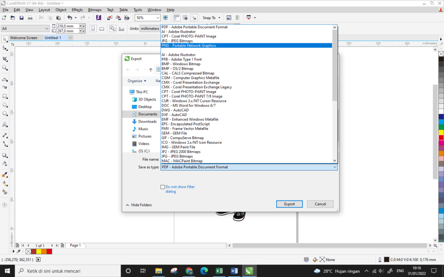This screenshot has height=277, width=444.
Task: Collapse the Save as type dropdown arrow
Action: 334,167
